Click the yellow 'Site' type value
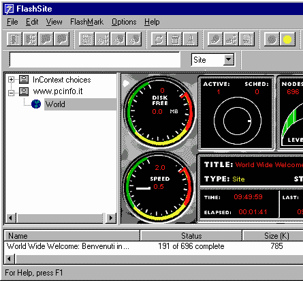This screenshot has height=281, width=303. click(238, 179)
